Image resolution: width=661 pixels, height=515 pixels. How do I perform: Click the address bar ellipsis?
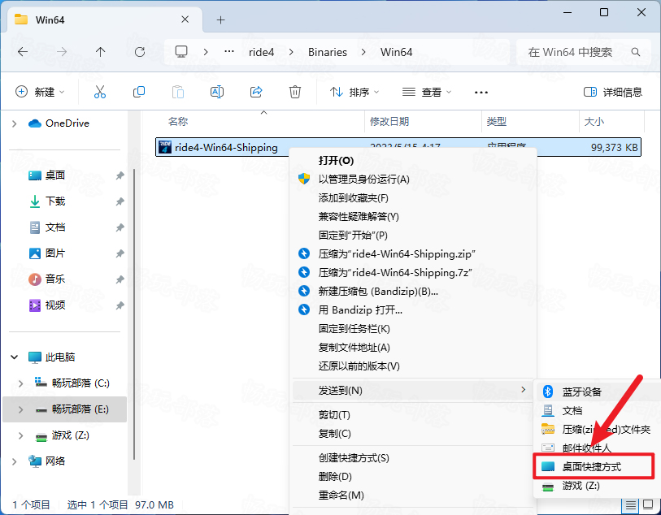[229, 52]
